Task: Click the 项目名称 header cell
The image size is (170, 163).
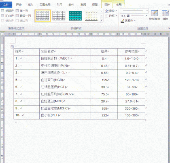Action: [65, 52]
